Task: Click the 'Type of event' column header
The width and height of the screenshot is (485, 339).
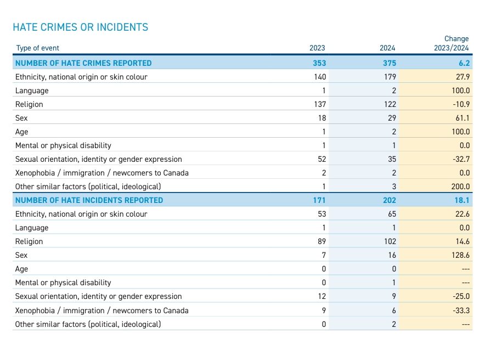Action: click(37, 48)
